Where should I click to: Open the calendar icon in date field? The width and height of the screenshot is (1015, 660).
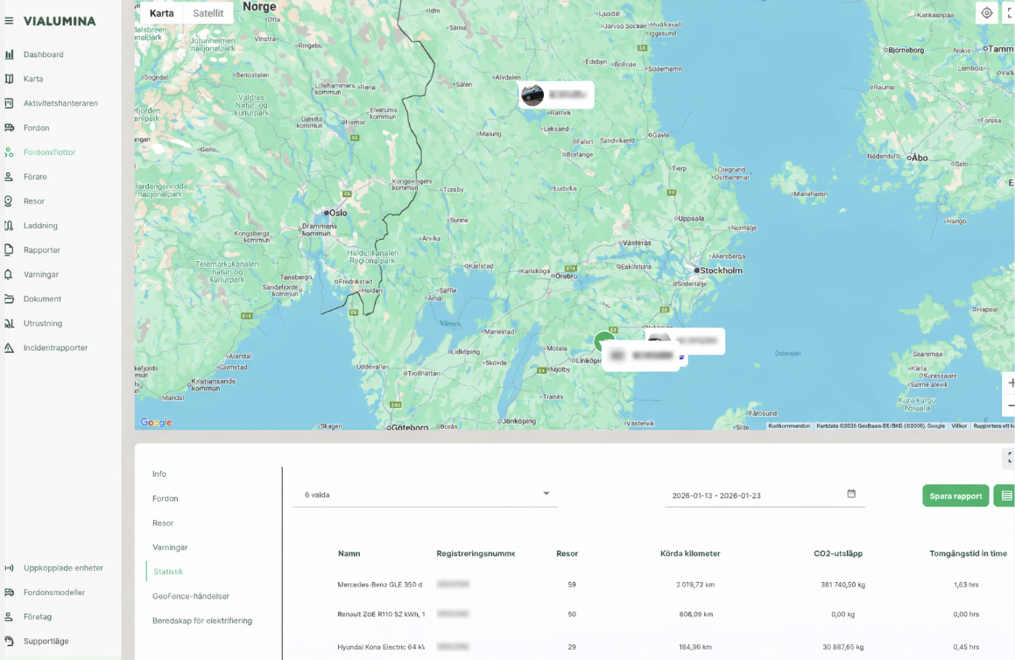(851, 495)
